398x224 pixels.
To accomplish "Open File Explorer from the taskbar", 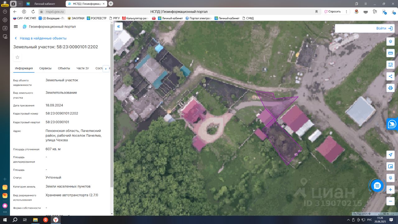I will click(35, 220).
